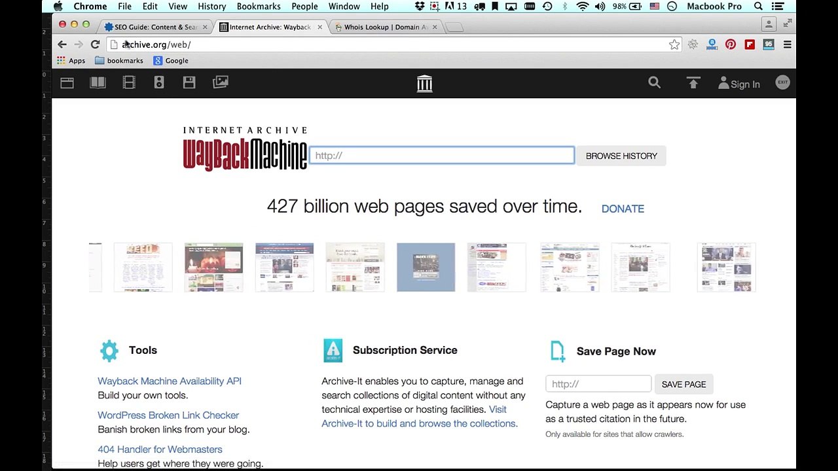
Task: Switch to SEO Guide tab
Action: [x=155, y=27]
